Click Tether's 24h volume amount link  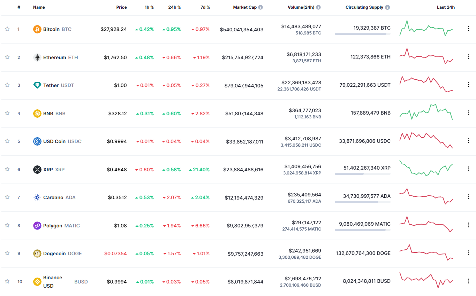tap(301, 83)
